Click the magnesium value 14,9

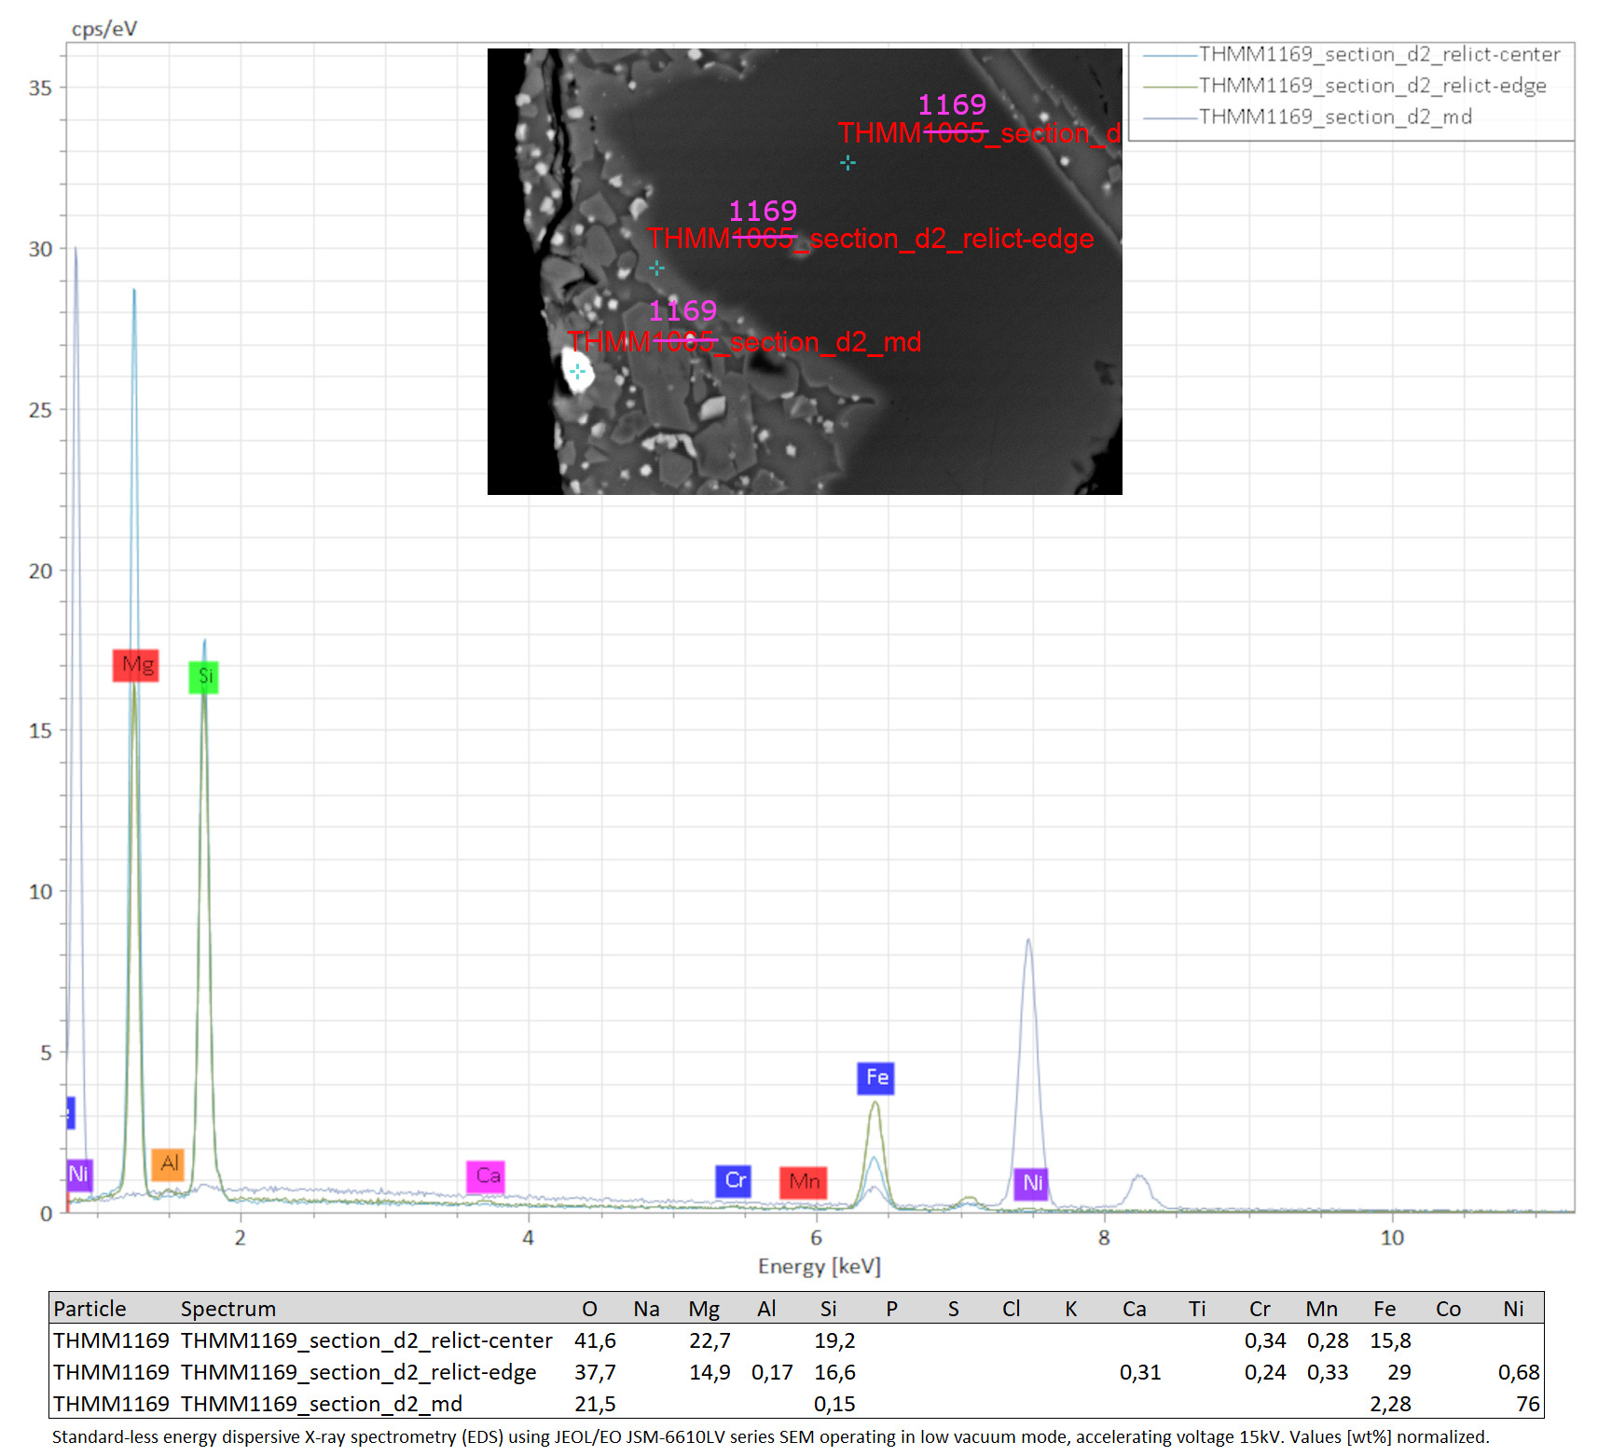[x=709, y=1372]
